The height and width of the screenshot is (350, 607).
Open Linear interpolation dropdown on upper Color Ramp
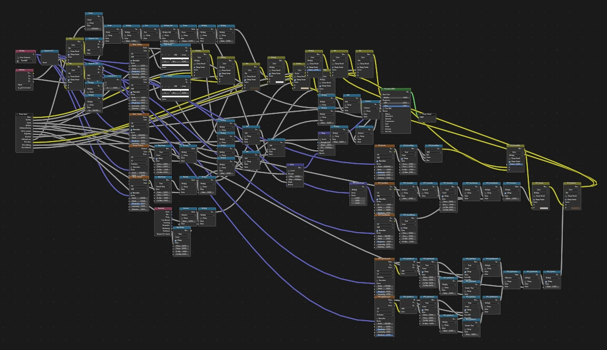pos(185,55)
